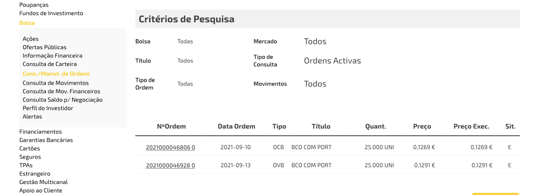
Task: Click Ofertas Públicas submenu entry
Action: [x=44, y=47]
